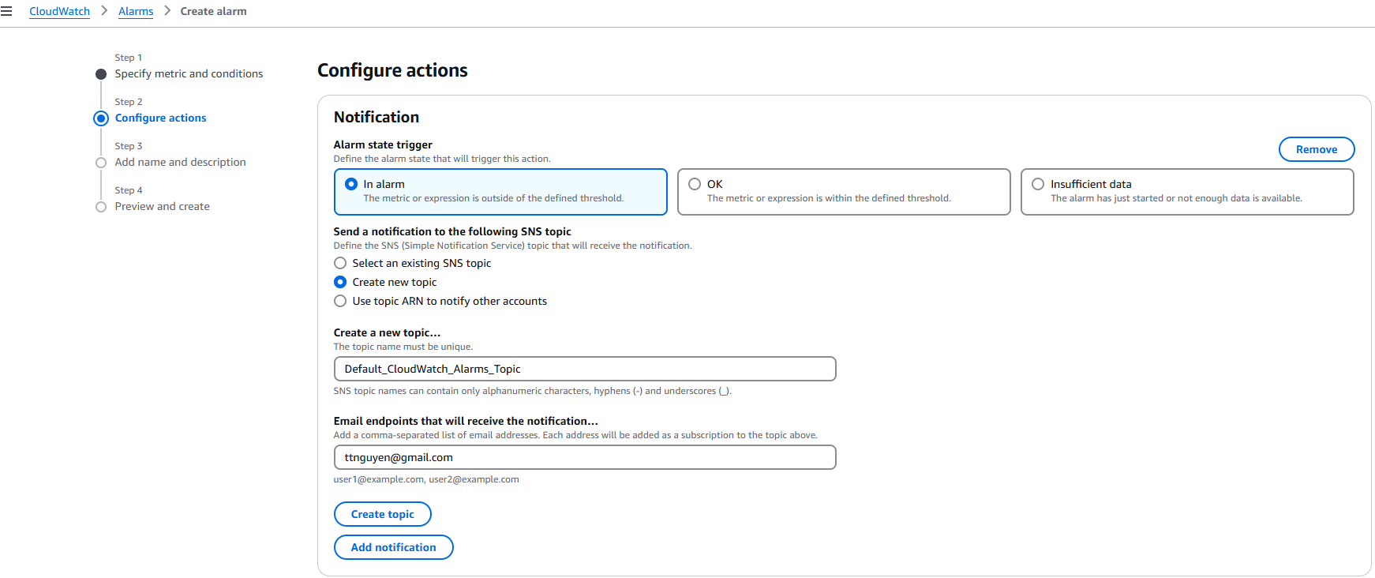Choose the OK alarm state trigger
1375x578 pixels.
(695, 184)
